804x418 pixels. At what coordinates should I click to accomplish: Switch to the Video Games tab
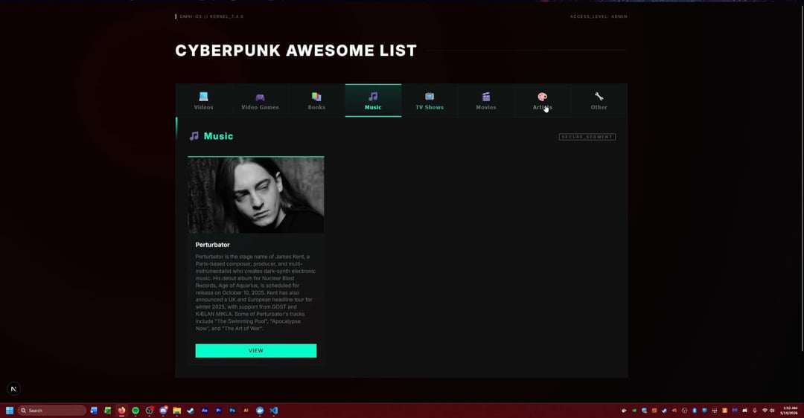click(260, 101)
